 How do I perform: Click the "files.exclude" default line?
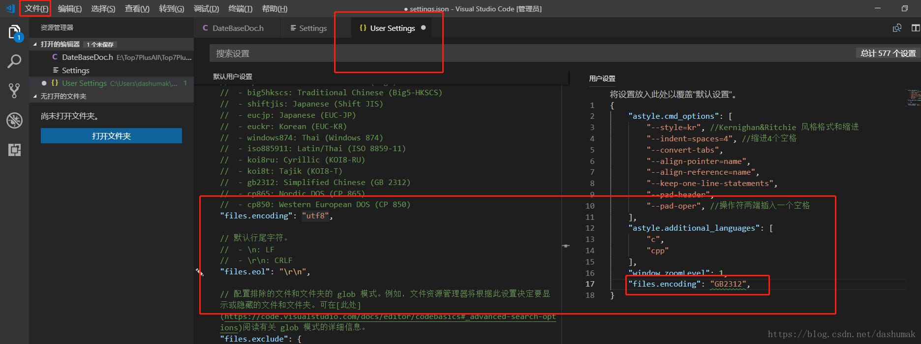tap(261, 339)
